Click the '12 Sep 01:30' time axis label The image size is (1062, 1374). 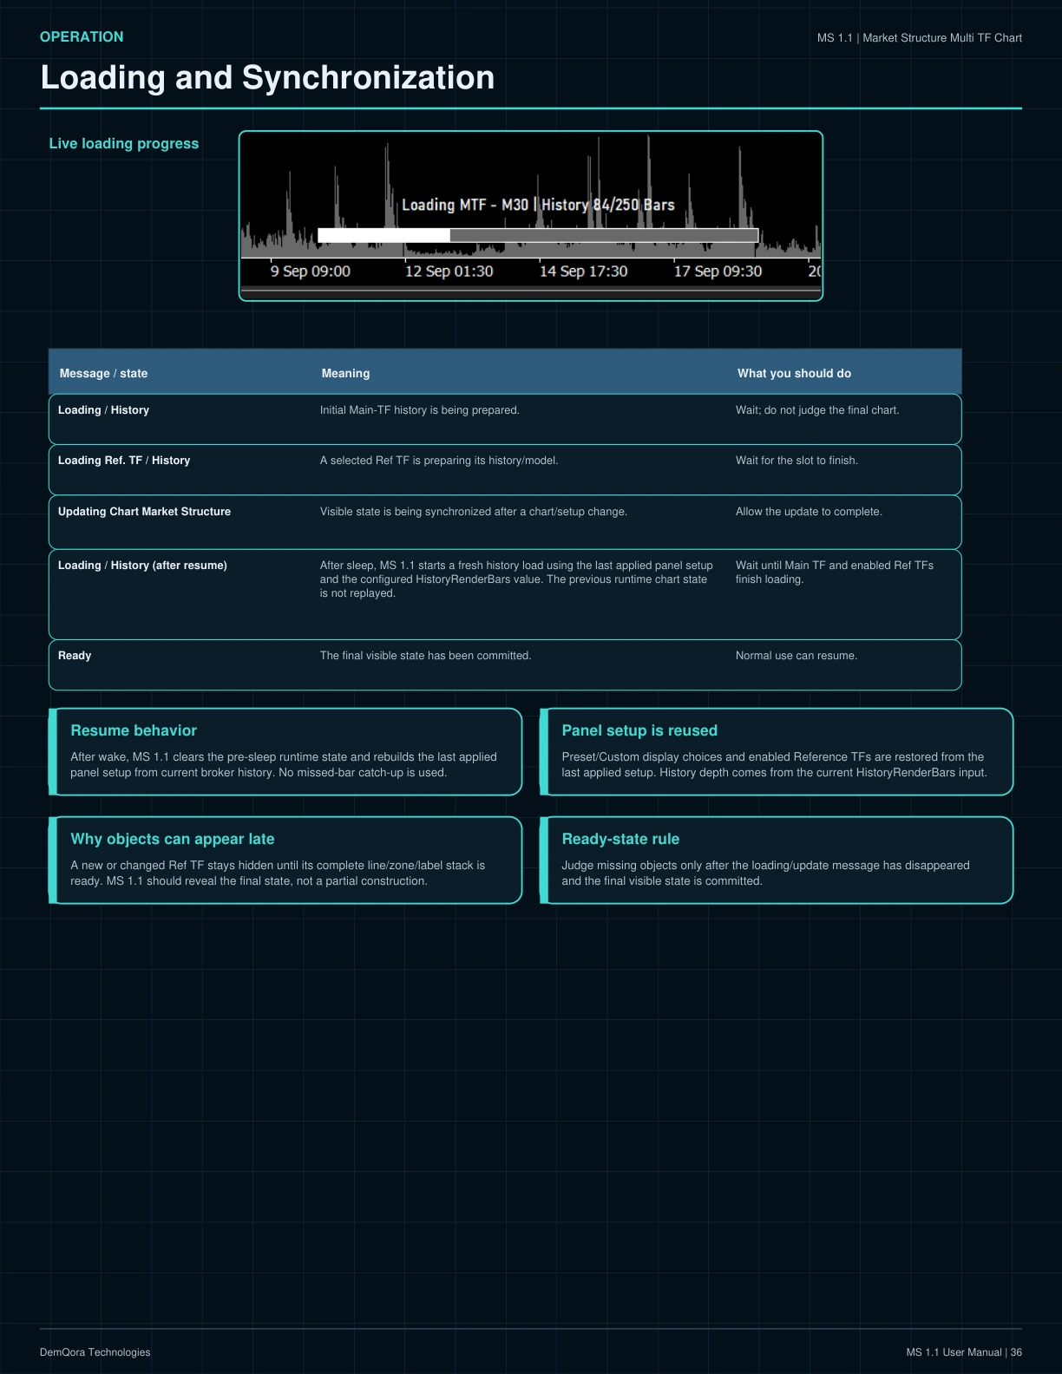tap(449, 272)
